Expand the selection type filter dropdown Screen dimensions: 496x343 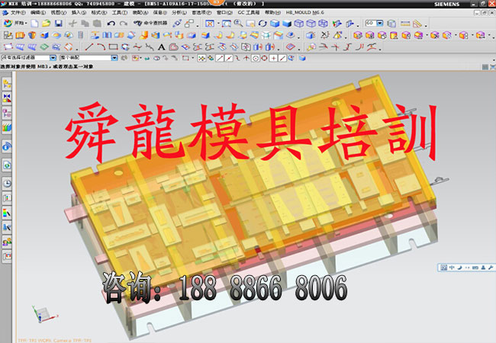(53, 58)
